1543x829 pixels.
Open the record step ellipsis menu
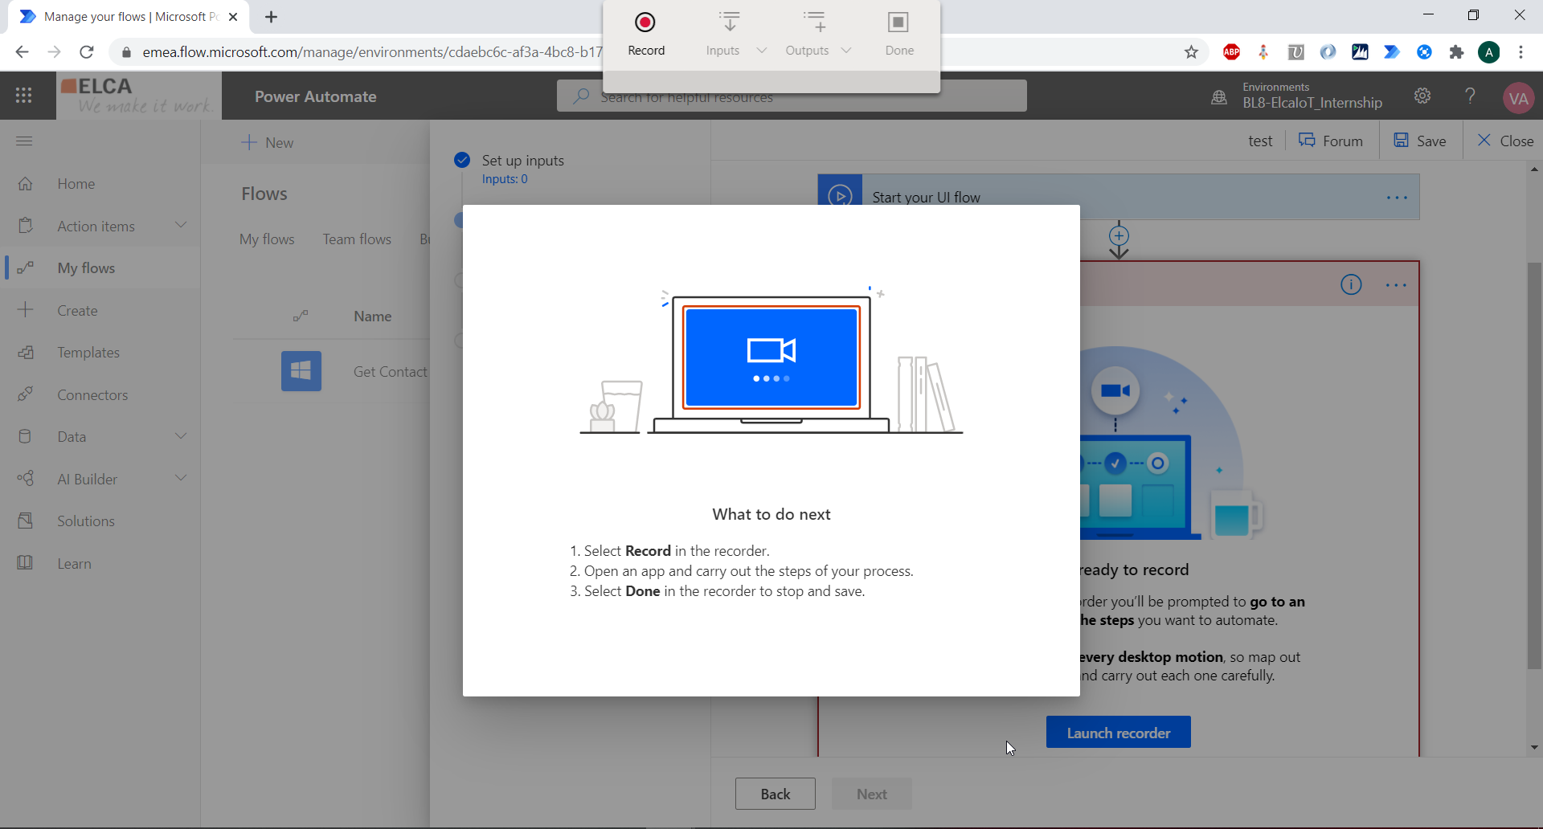[x=1396, y=285]
